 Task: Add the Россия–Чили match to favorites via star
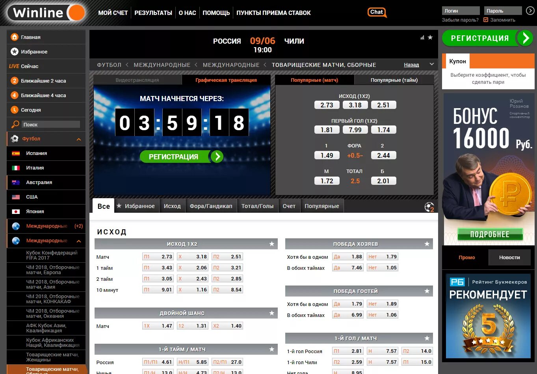click(x=430, y=37)
